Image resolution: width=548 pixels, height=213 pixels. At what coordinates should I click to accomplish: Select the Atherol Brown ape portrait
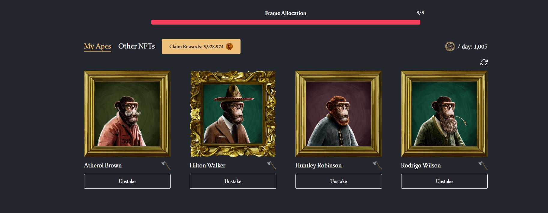[127, 114]
